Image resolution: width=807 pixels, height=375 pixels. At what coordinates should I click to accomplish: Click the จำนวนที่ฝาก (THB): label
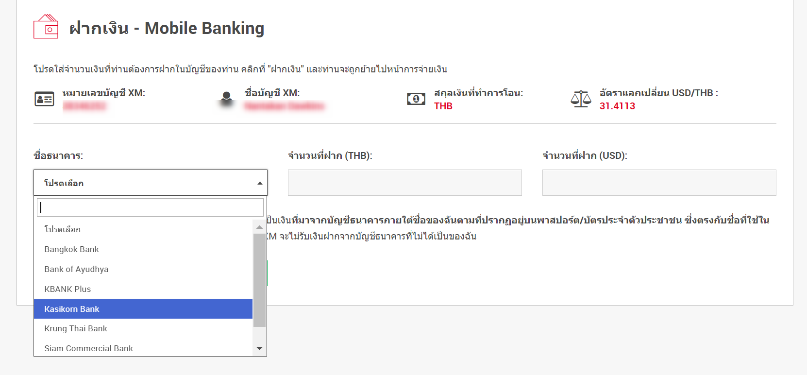[x=330, y=155]
